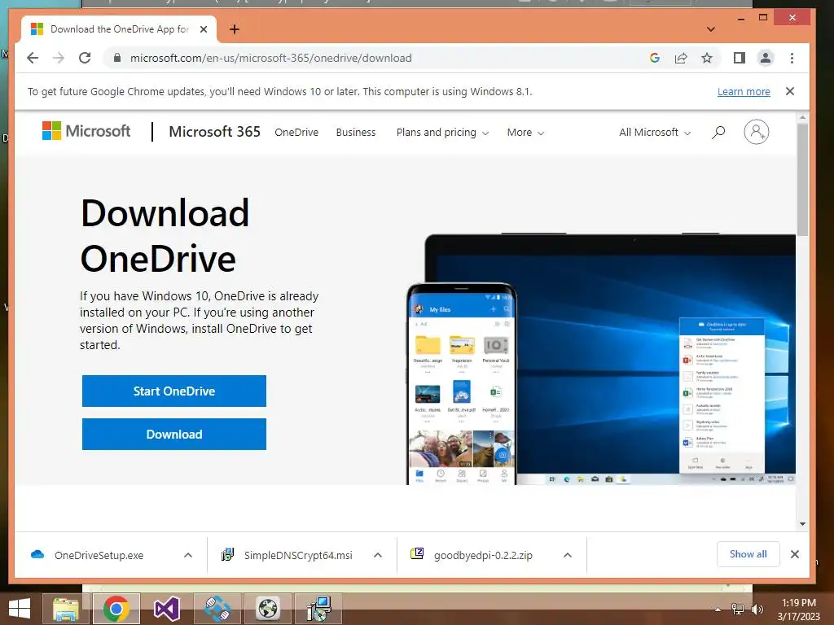Open the Microsoft 365 link
The height and width of the screenshot is (625, 834).
(x=214, y=131)
